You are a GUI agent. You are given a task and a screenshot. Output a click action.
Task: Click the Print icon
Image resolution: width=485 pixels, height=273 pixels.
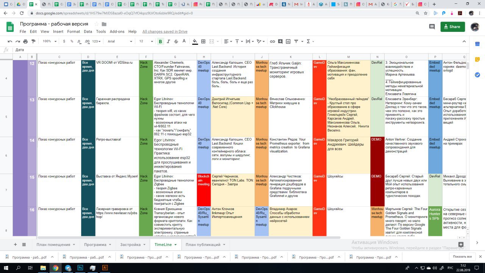(x=25, y=41)
